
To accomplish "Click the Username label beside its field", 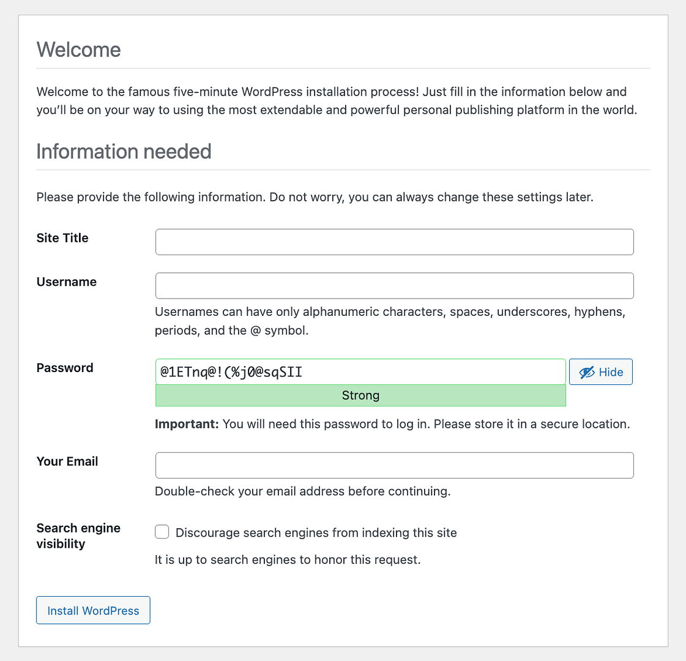I will tap(66, 282).
